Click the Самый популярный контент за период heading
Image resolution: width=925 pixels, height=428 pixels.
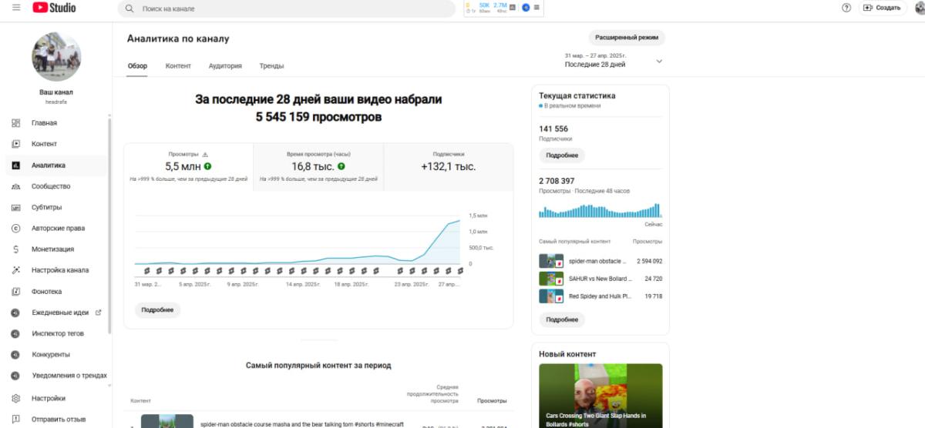tap(318, 366)
